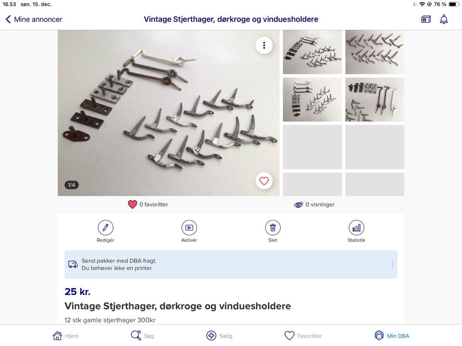This screenshot has height=346, width=462.
Task: Switch to the Hjem tab
Action: (x=65, y=336)
